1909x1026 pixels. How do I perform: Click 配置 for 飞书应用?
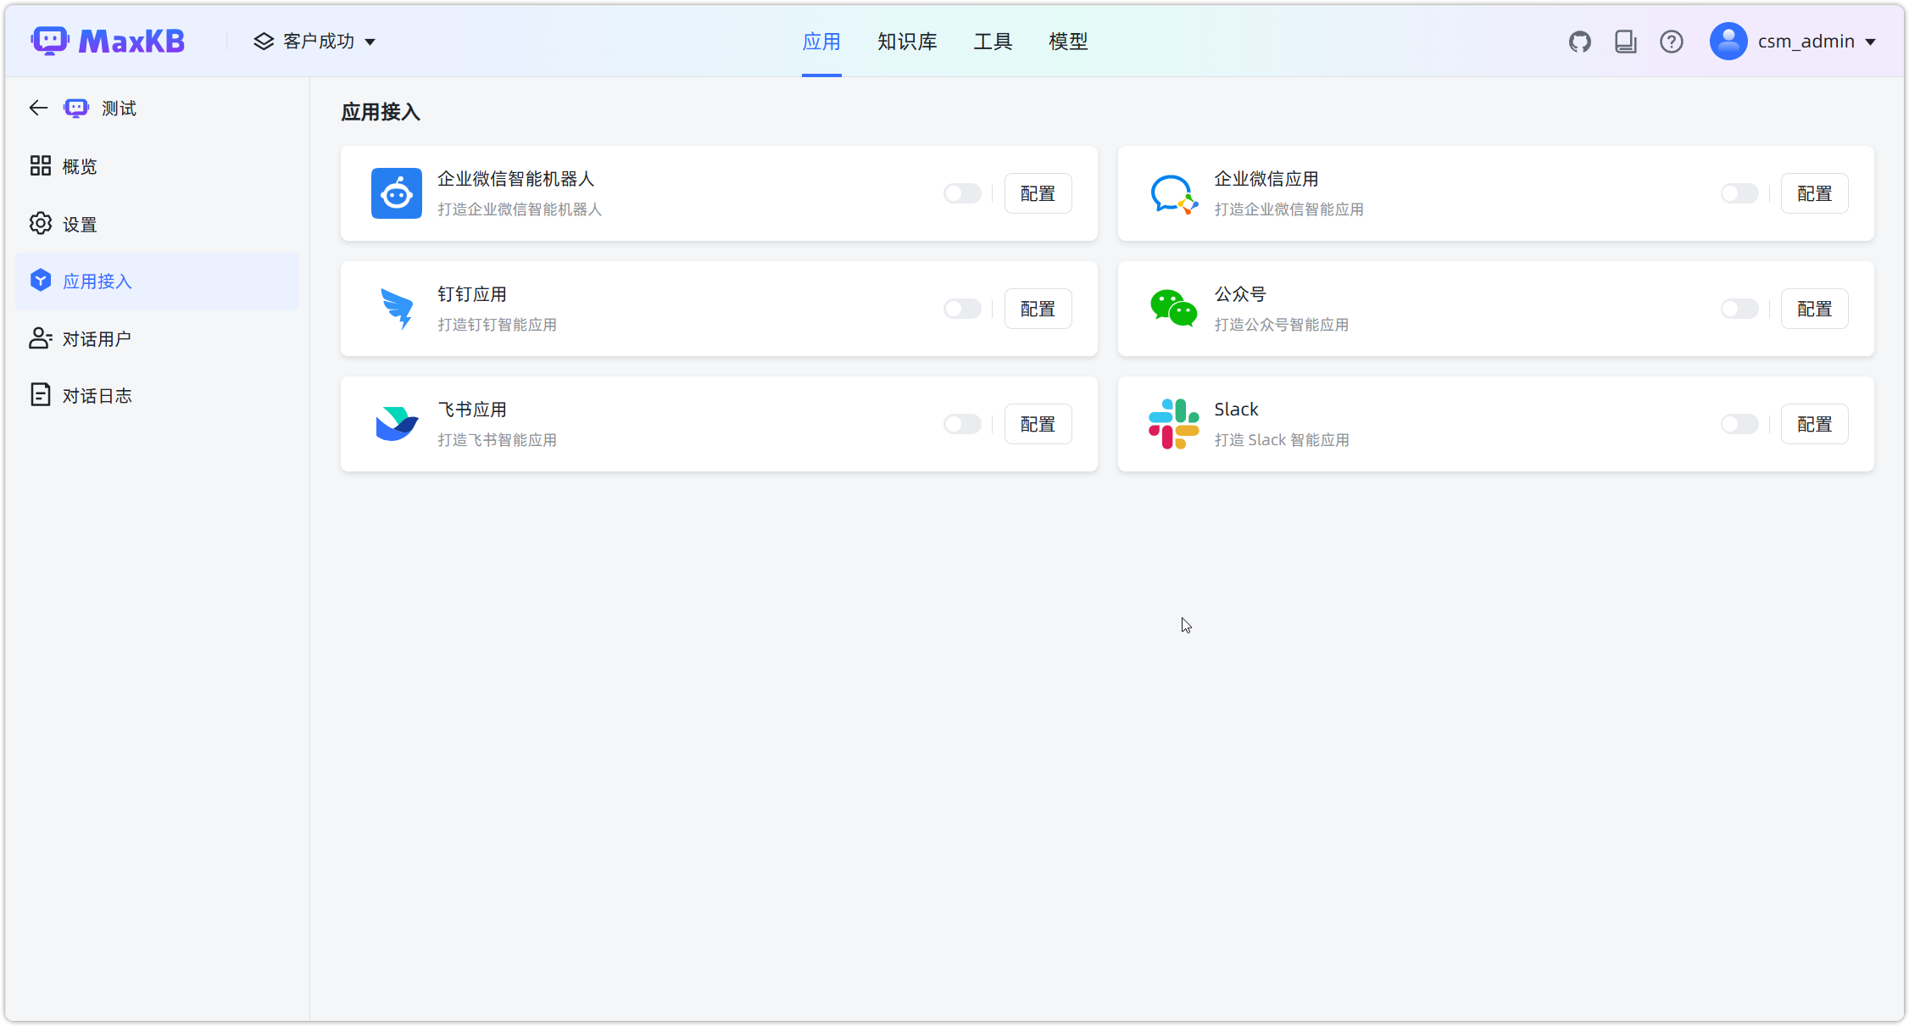coord(1038,424)
